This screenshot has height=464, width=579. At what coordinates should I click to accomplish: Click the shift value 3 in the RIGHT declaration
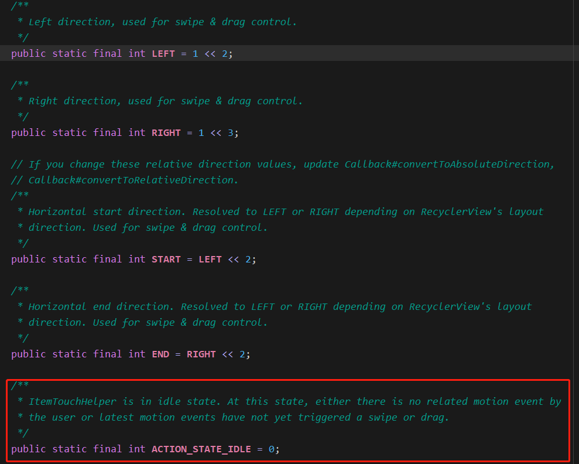(231, 132)
